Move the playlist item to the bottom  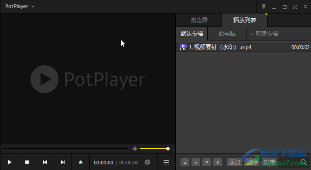pyautogui.click(x=218, y=163)
